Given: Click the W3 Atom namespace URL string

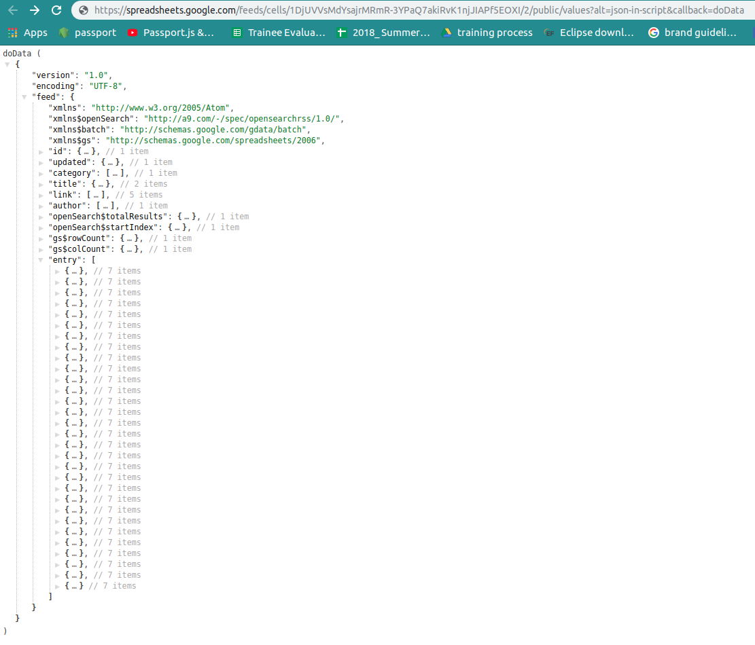Looking at the screenshot, I should [160, 108].
